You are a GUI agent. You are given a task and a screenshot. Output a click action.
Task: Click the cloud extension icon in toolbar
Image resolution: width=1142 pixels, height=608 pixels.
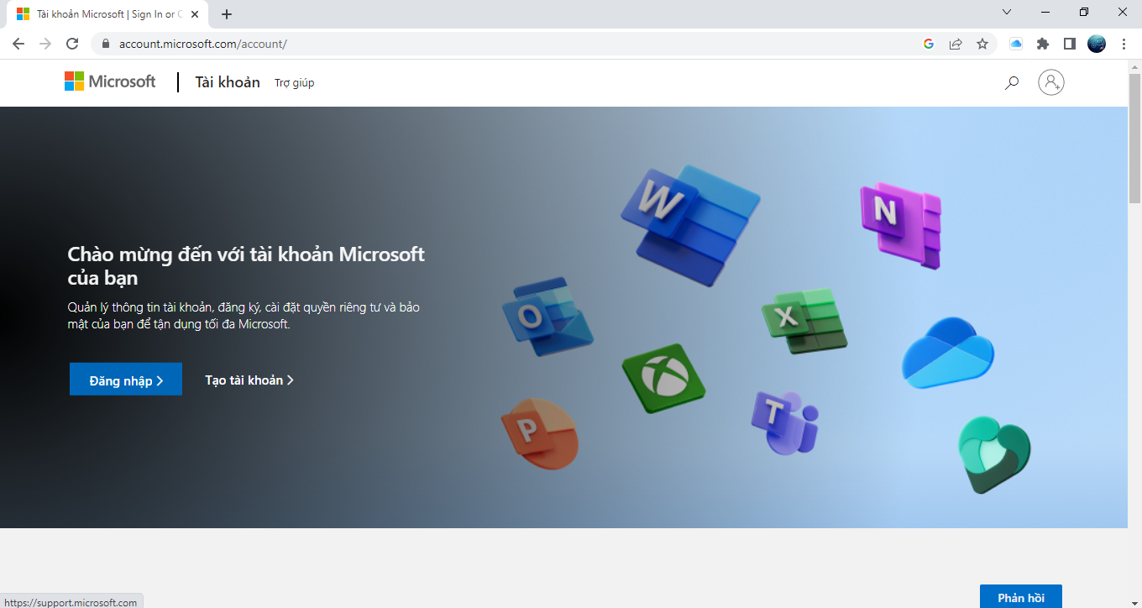pos(1016,44)
